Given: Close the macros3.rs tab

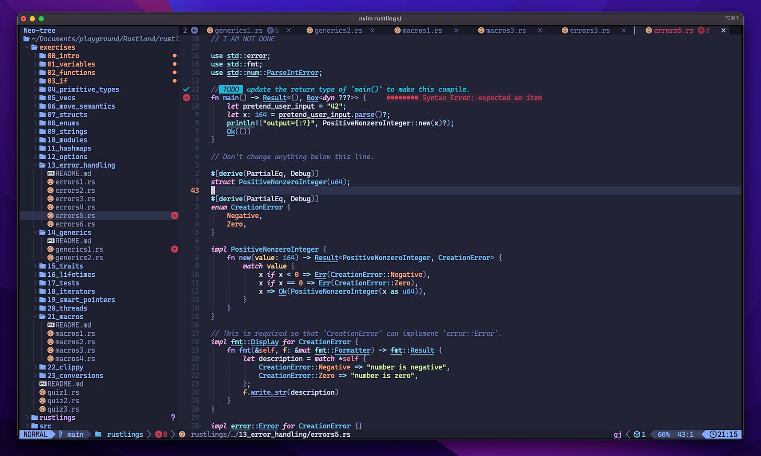Looking at the screenshot, I should point(540,30).
